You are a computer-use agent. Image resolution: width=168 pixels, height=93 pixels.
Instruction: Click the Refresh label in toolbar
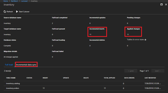pos(10,12)
